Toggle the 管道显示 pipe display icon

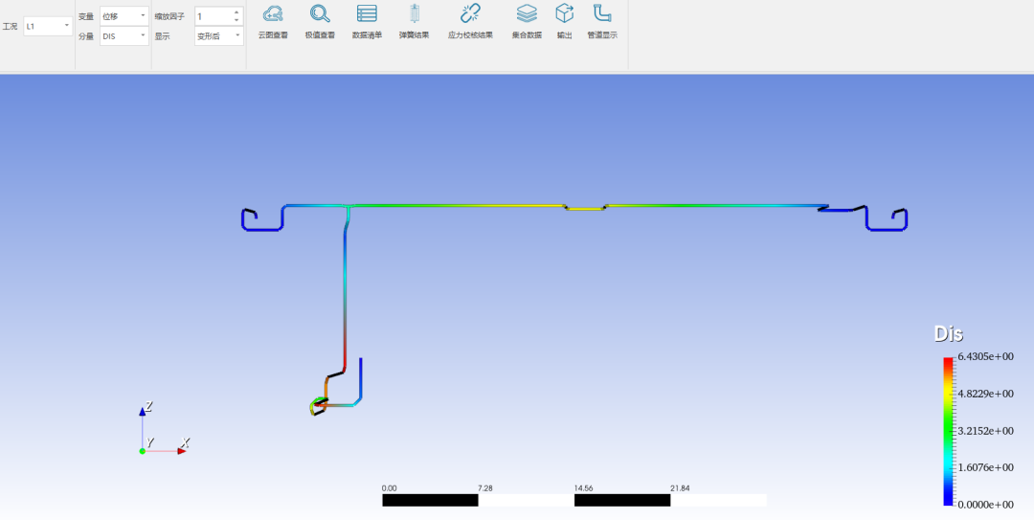602,22
